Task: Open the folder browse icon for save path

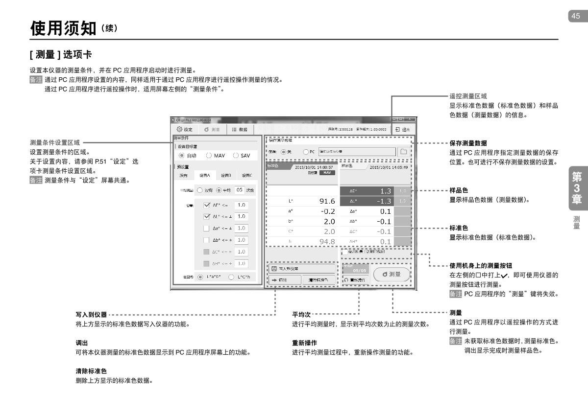Action: [x=404, y=152]
